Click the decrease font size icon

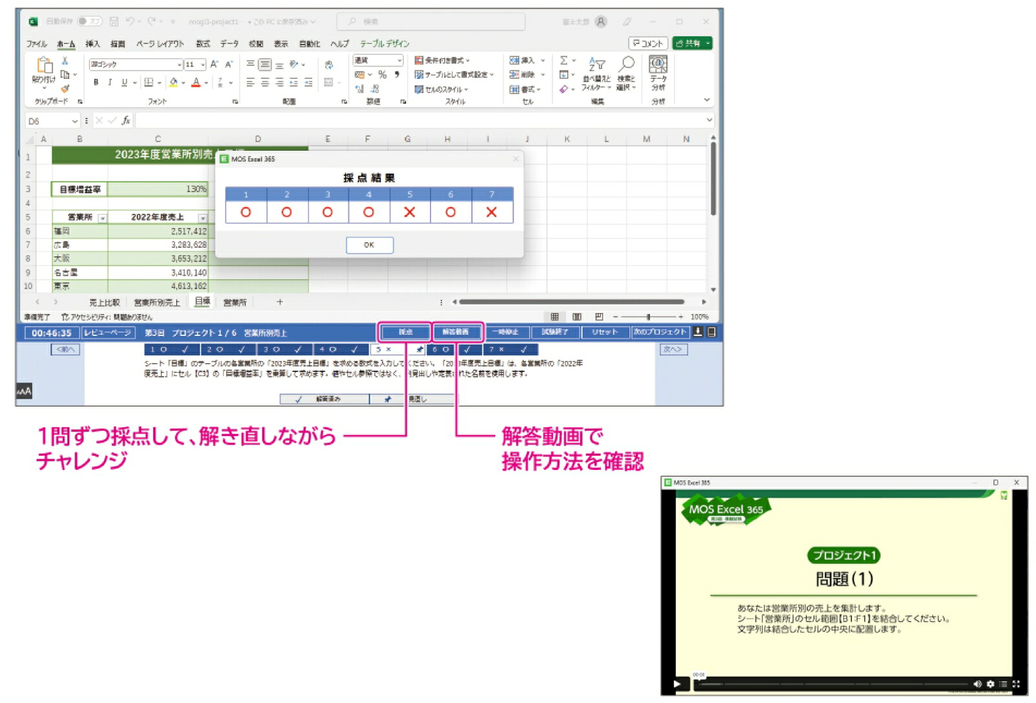pos(229,64)
